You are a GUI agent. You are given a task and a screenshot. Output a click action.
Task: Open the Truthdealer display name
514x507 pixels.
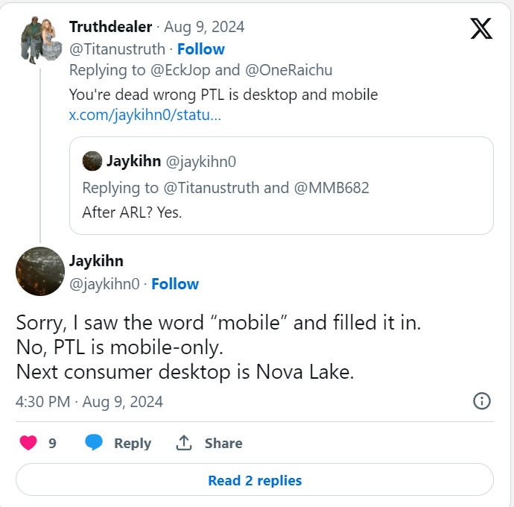click(x=111, y=27)
